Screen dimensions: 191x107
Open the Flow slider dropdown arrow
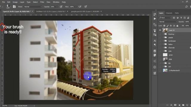pyautogui.click(x=76, y=7)
